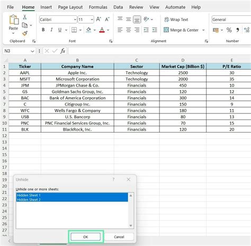The width and height of the screenshot is (251, 246).
Task: Close the Unhide dialog
Action: click(129, 179)
